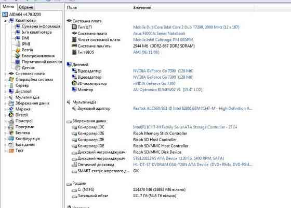This screenshot has width=291, height=208.
Task: Select AIDA64 v4.70.3200 root node
Action: 25,14
